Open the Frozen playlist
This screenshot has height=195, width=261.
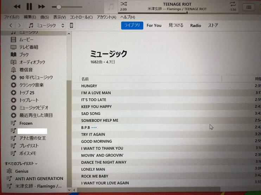coord(26,123)
